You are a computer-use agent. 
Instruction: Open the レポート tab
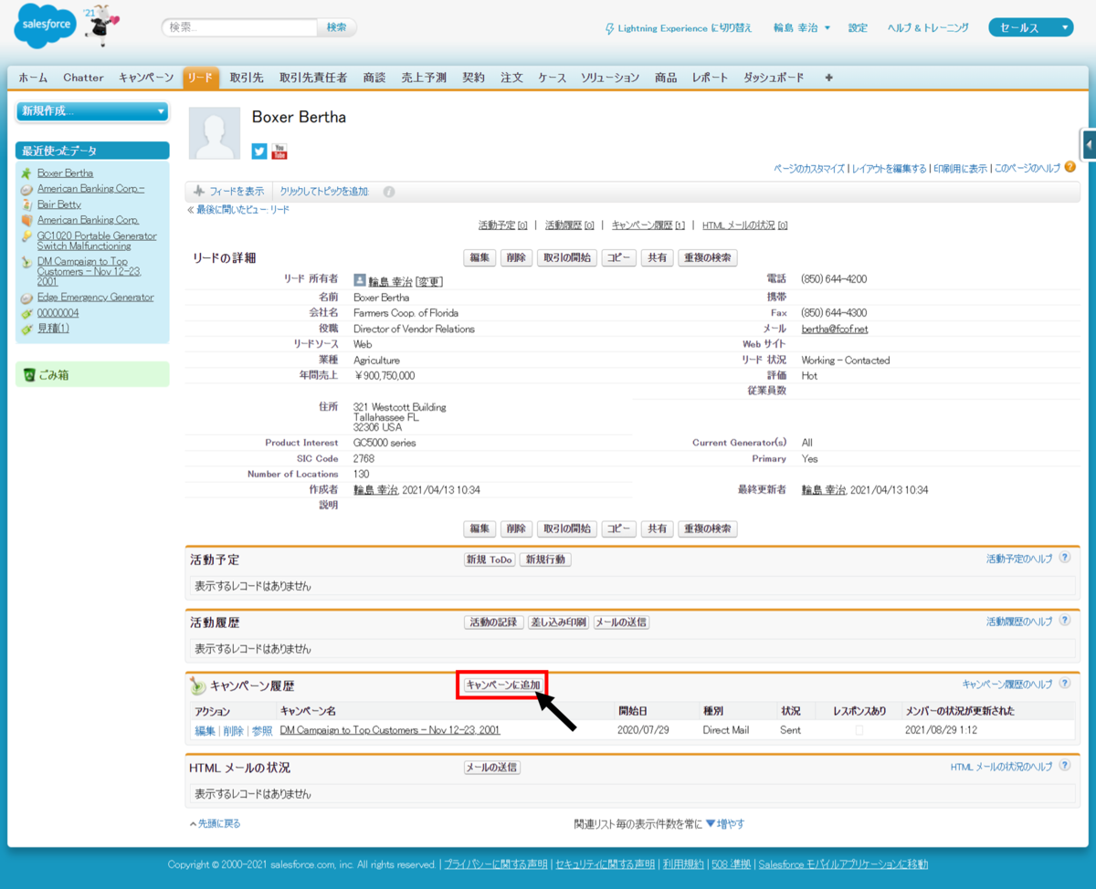pos(710,78)
